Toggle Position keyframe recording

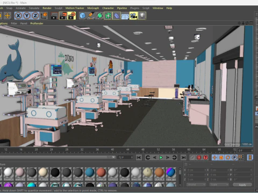214,158
